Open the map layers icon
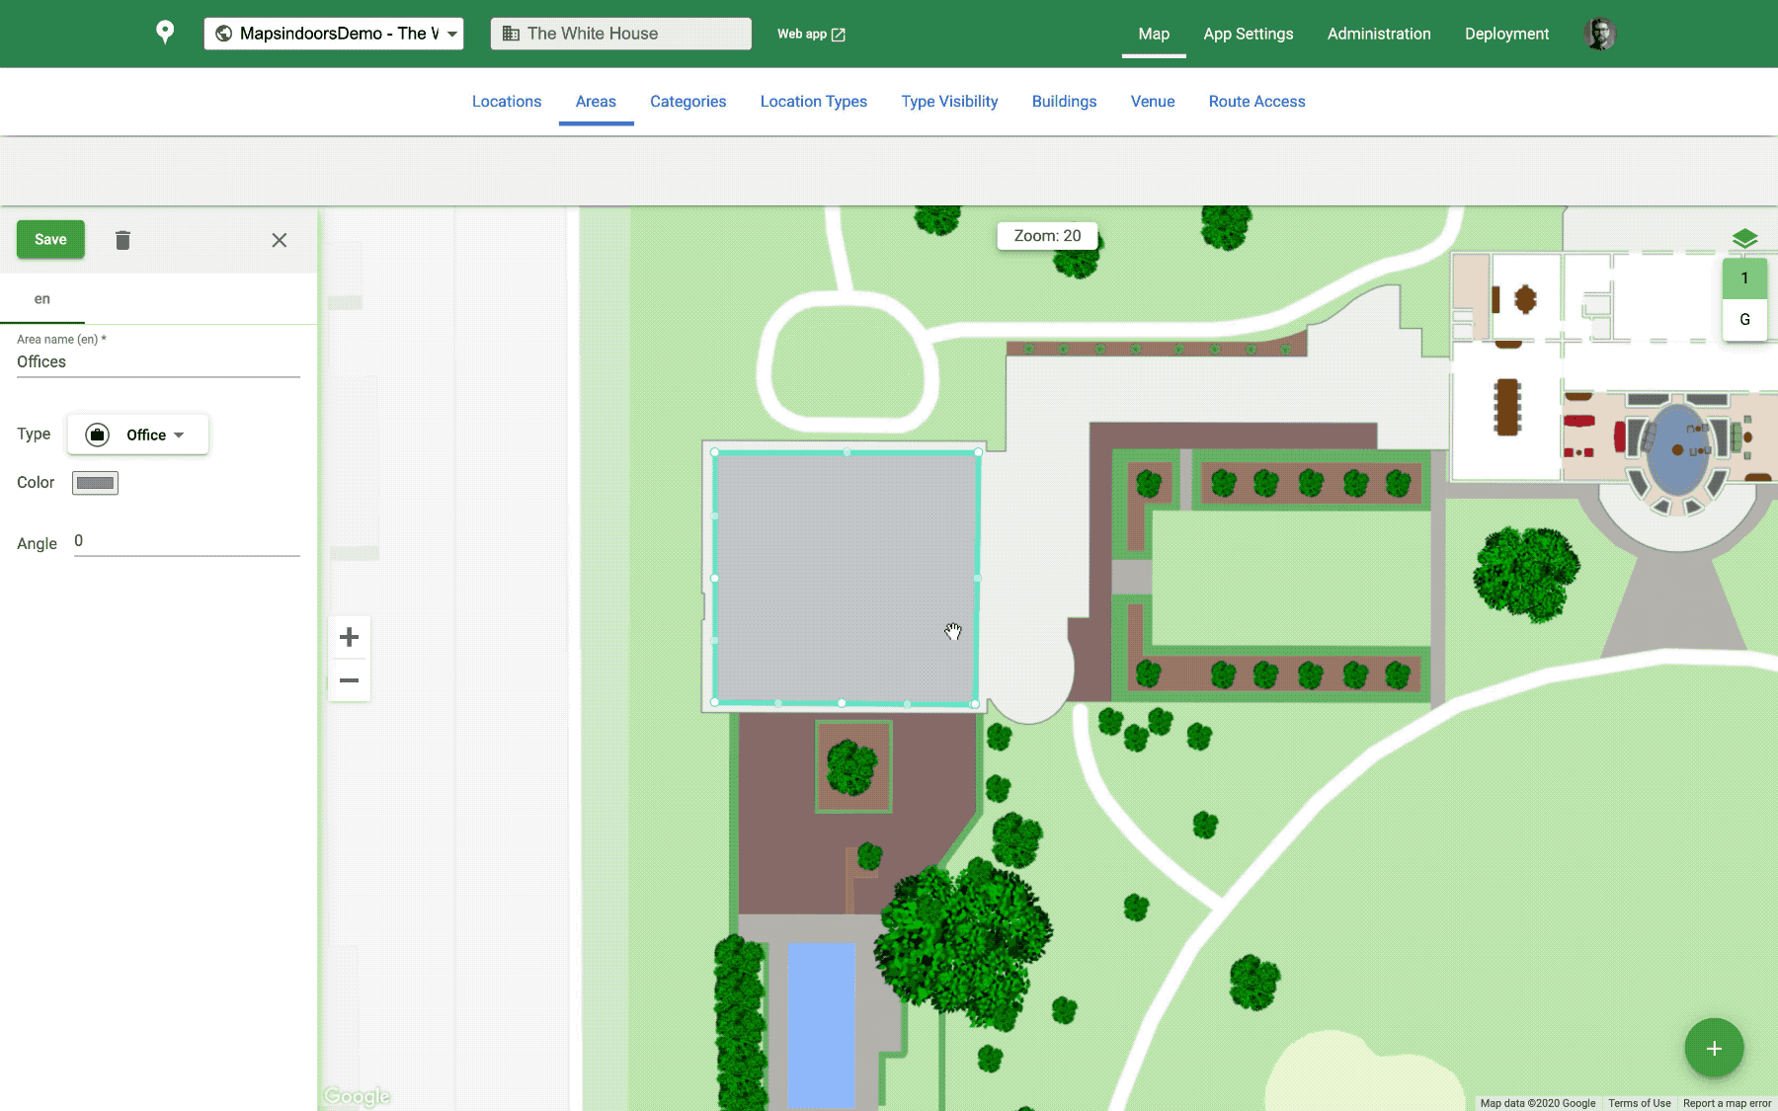The height and width of the screenshot is (1111, 1778). point(1744,238)
